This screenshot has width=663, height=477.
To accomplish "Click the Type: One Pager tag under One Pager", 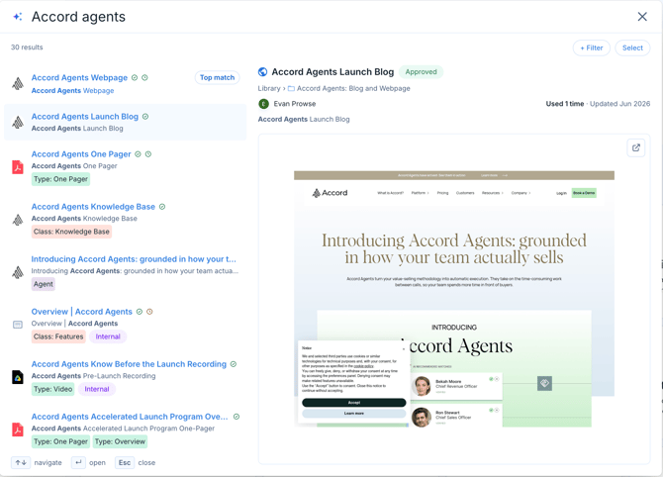I will pyautogui.click(x=60, y=179).
